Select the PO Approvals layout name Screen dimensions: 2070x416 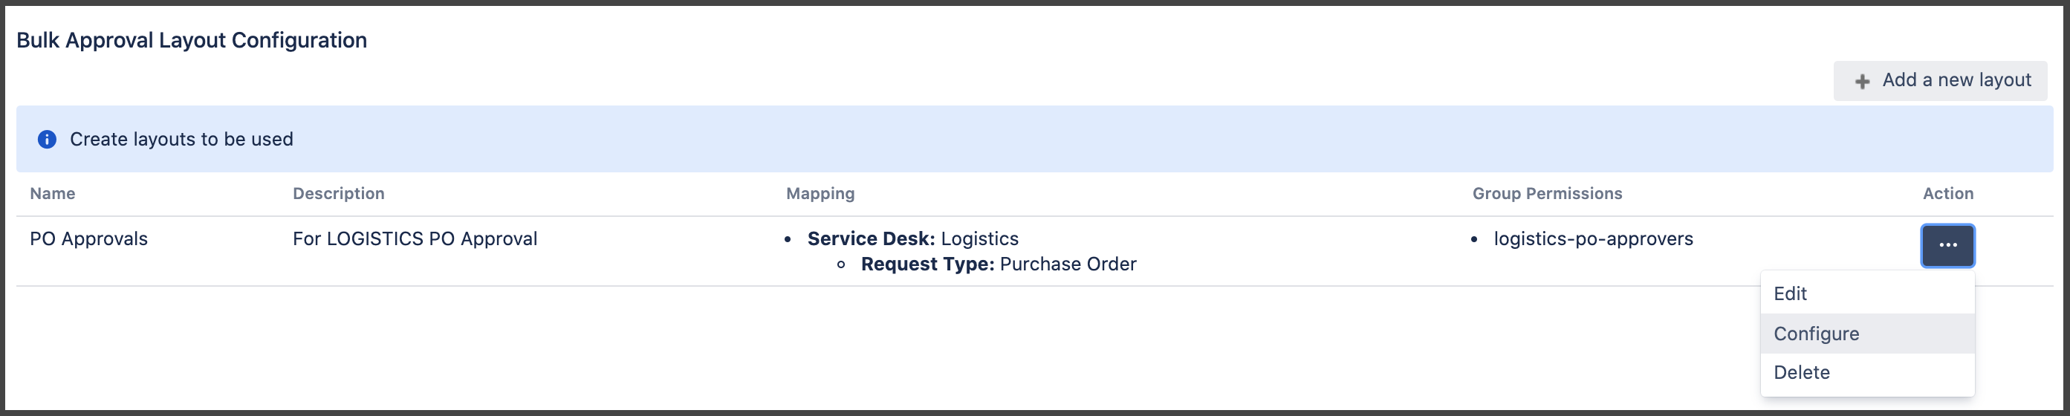click(88, 238)
